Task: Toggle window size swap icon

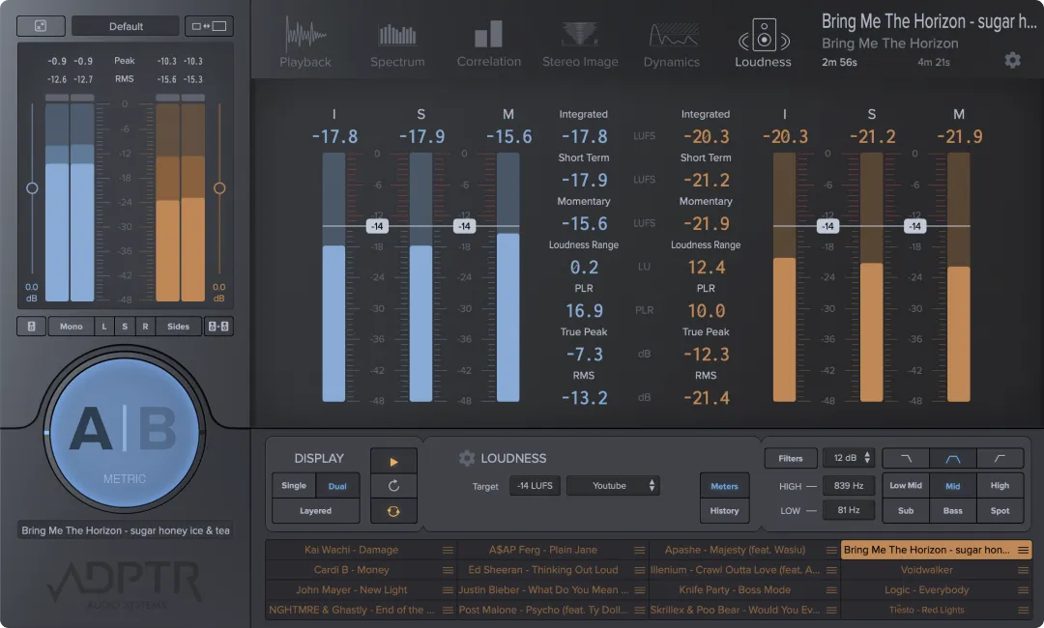Action: coord(209,26)
